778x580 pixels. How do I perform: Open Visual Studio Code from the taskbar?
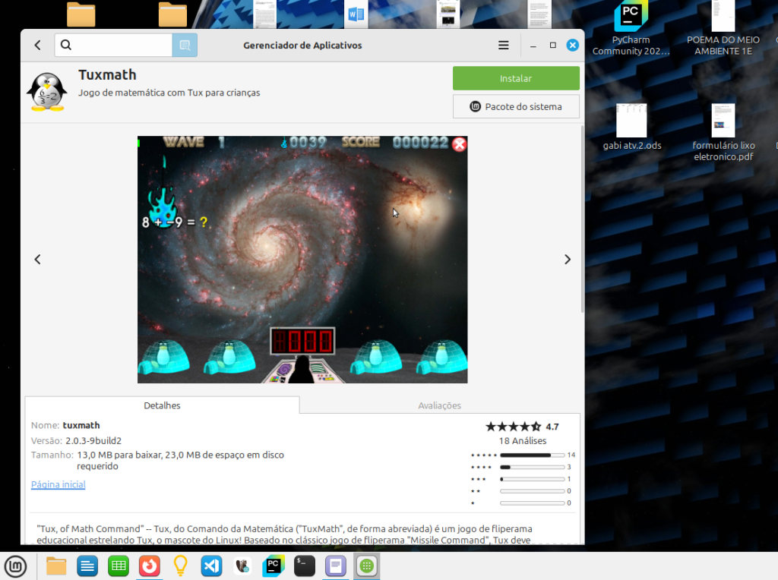point(211,566)
